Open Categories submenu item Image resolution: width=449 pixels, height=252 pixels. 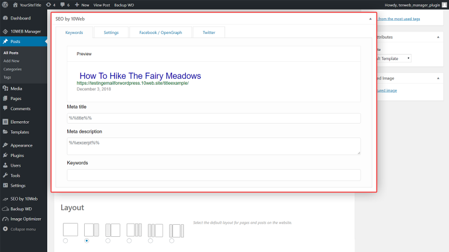[13, 69]
